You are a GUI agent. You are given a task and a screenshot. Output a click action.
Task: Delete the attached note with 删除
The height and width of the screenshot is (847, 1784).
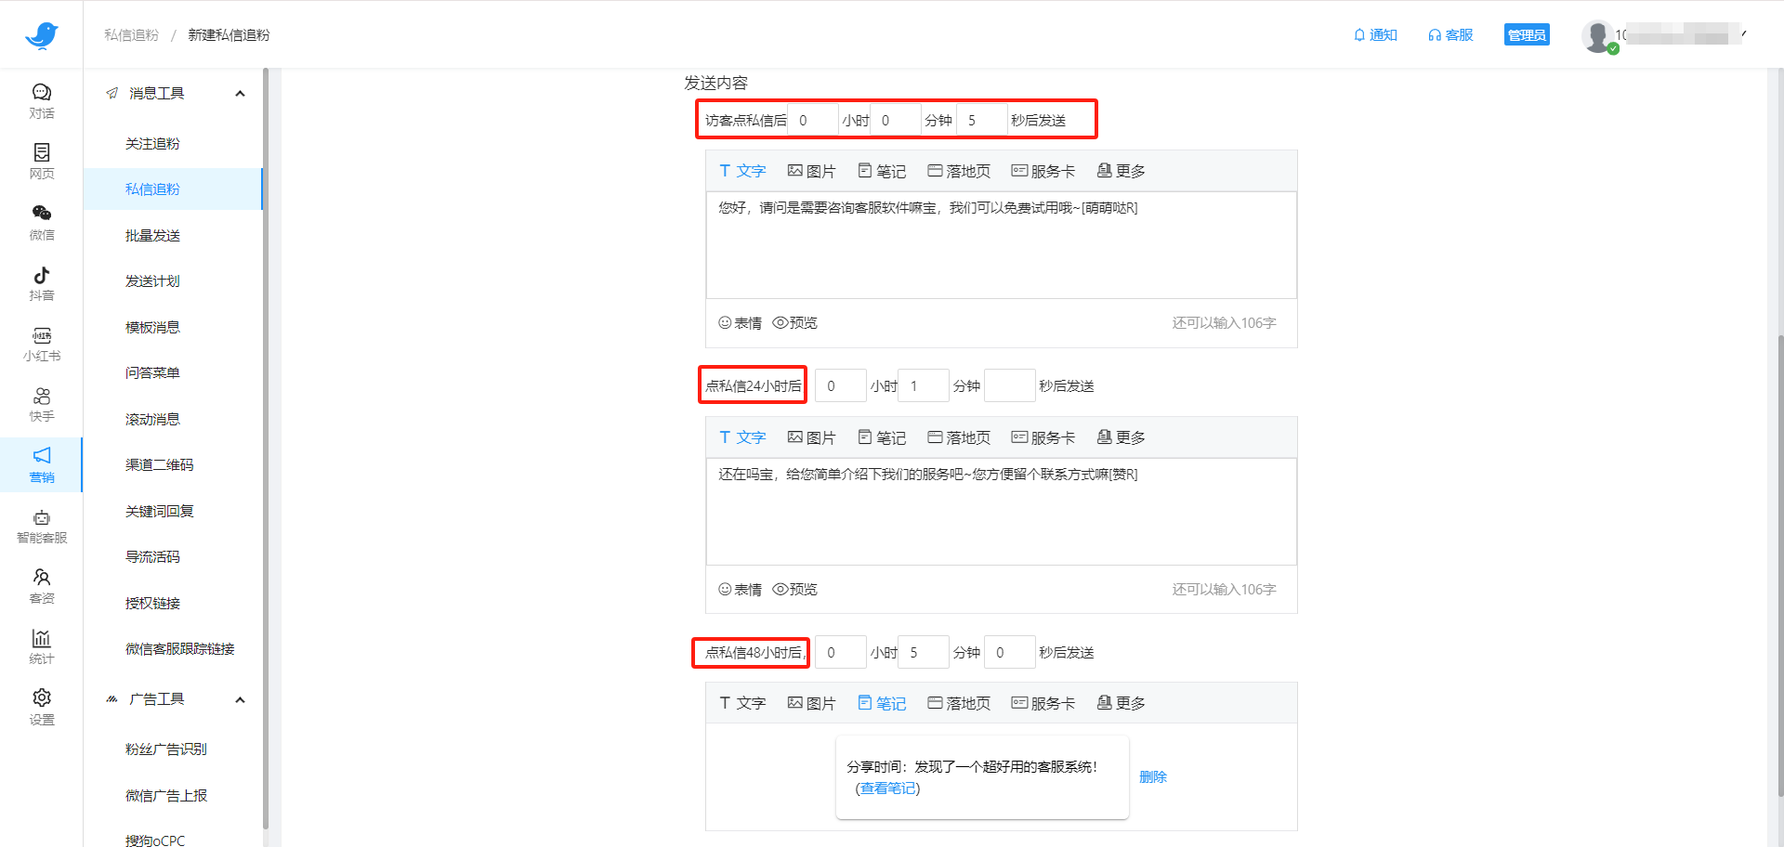[x=1153, y=776]
